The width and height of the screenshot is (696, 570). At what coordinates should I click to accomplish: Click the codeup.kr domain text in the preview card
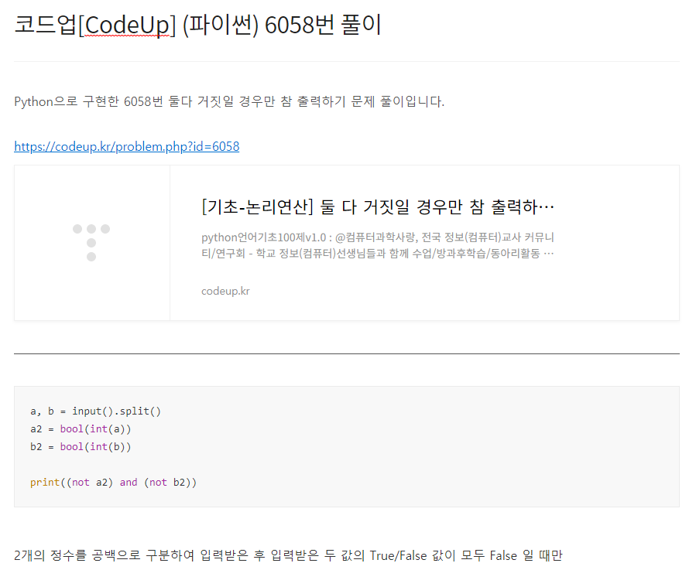coord(225,291)
